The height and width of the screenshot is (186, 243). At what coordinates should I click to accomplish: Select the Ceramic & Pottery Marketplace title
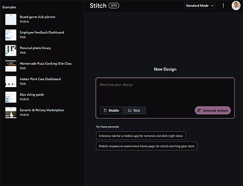42,110
